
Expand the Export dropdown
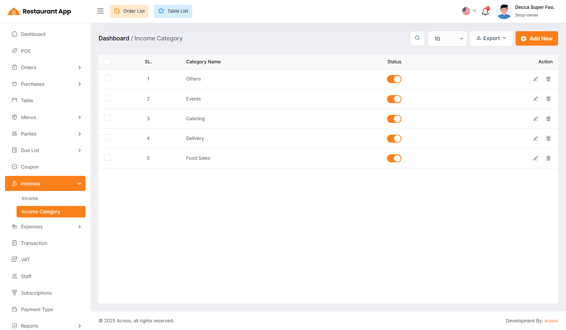click(491, 38)
